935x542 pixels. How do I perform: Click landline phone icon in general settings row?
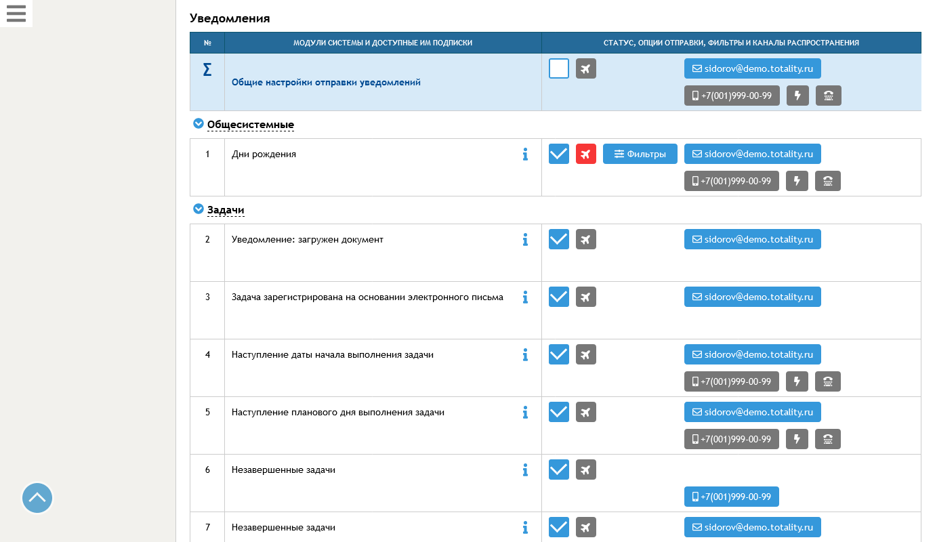(829, 96)
